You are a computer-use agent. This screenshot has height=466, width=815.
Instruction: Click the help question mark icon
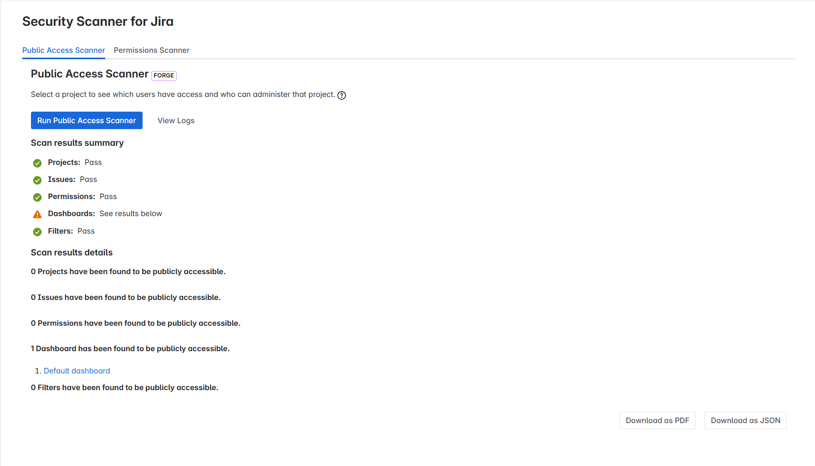(342, 95)
